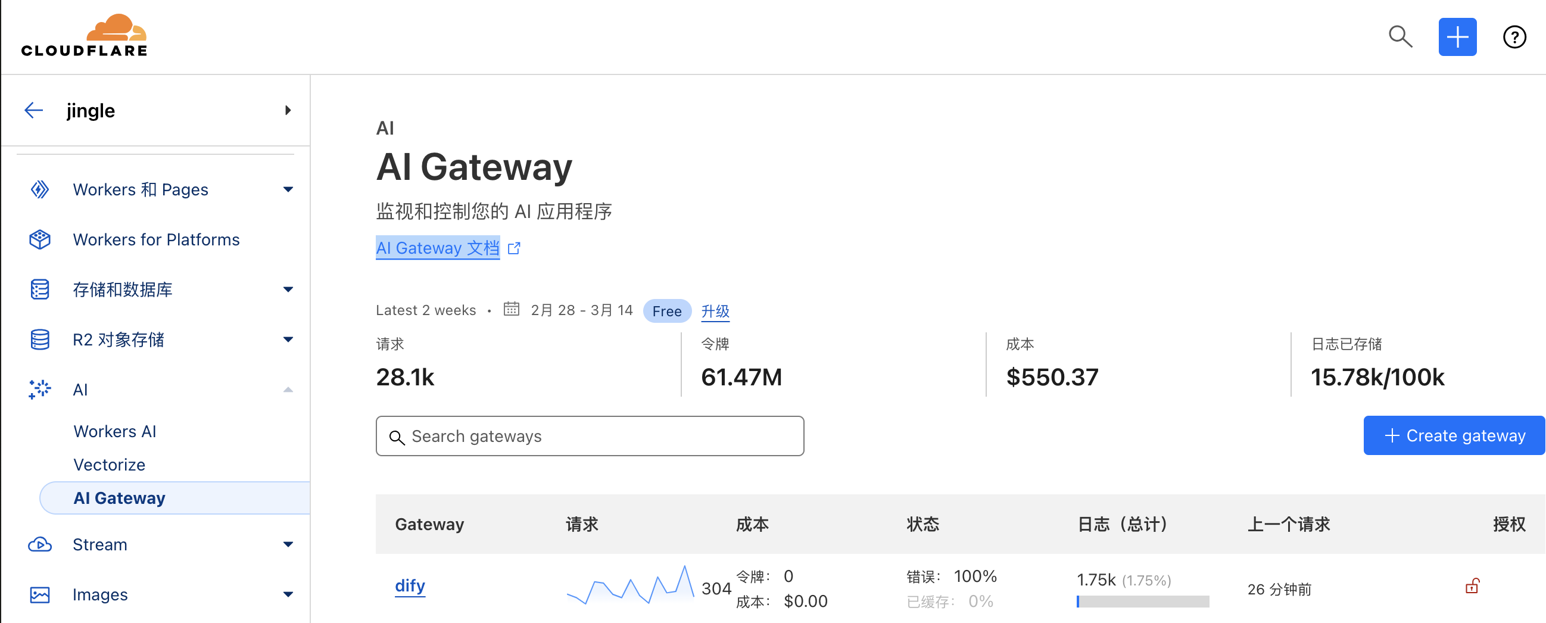Click the 15.78k/100k logs stored value
Viewport: 1546px width, 623px height.
pos(1377,378)
